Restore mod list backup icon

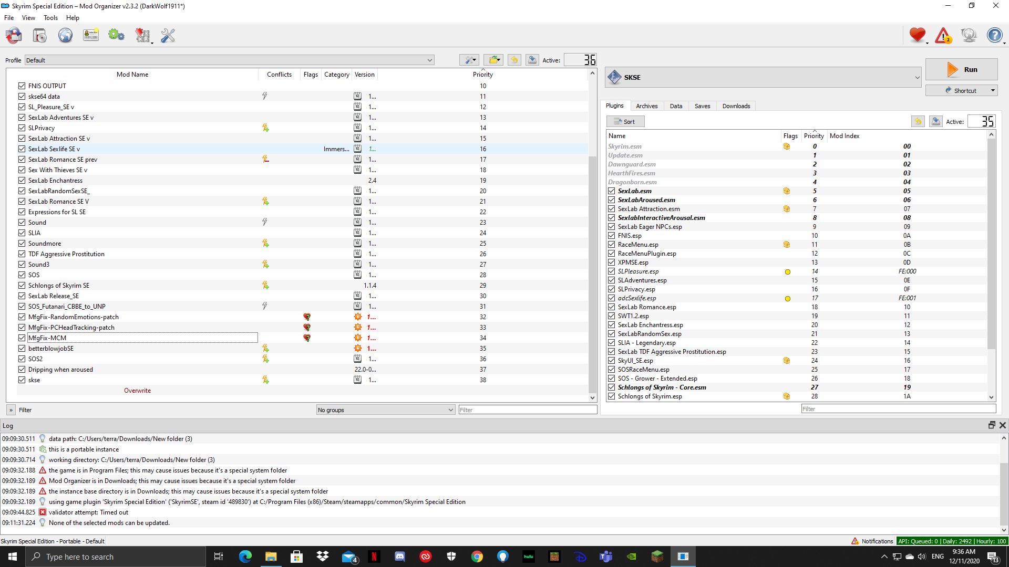click(514, 60)
